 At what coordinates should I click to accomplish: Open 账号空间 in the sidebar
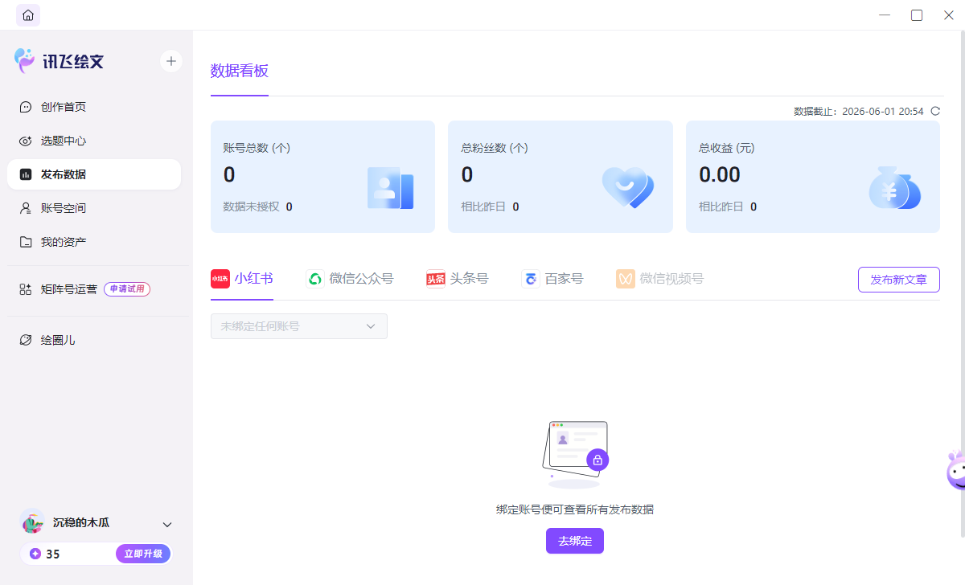tap(94, 208)
